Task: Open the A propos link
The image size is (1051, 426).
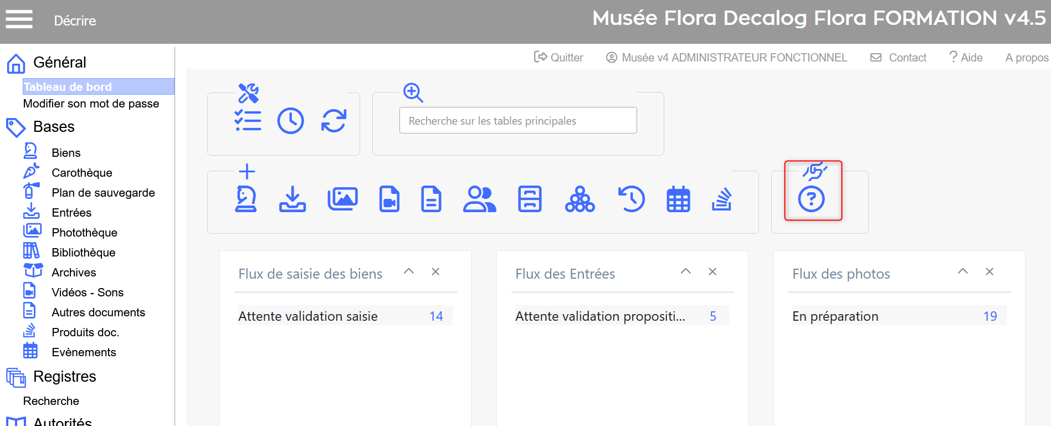Action: pyautogui.click(x=1027, y=58)
